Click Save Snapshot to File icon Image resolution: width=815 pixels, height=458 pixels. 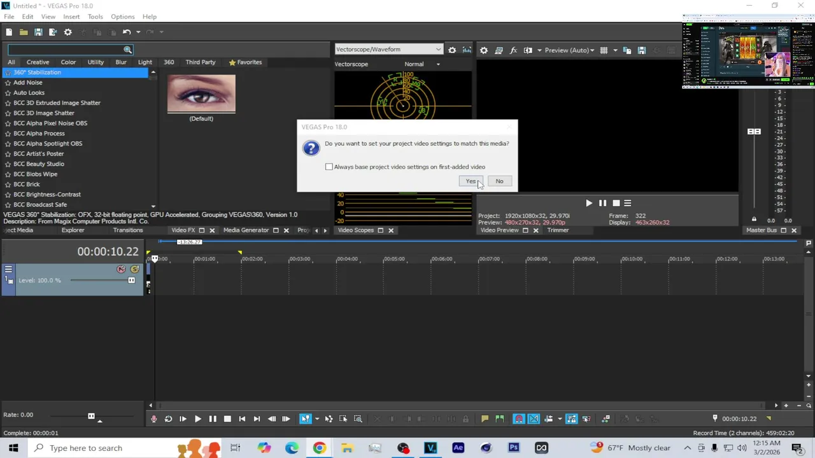(x=642, y=50)
